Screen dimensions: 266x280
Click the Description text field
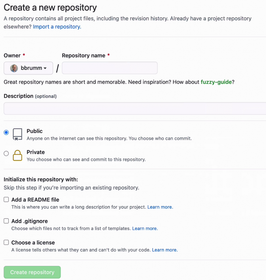(135, 109)
